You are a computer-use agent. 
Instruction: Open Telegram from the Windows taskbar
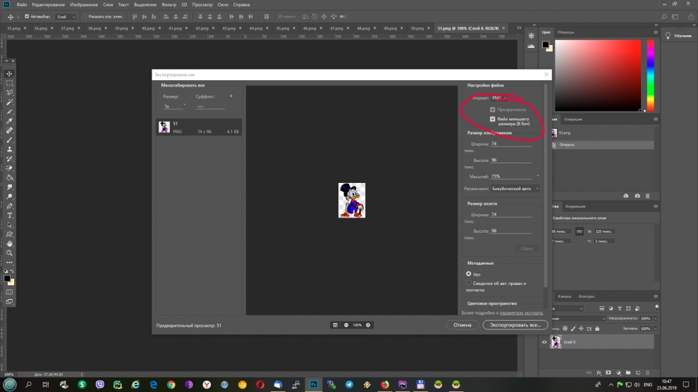tap(350, 384)
